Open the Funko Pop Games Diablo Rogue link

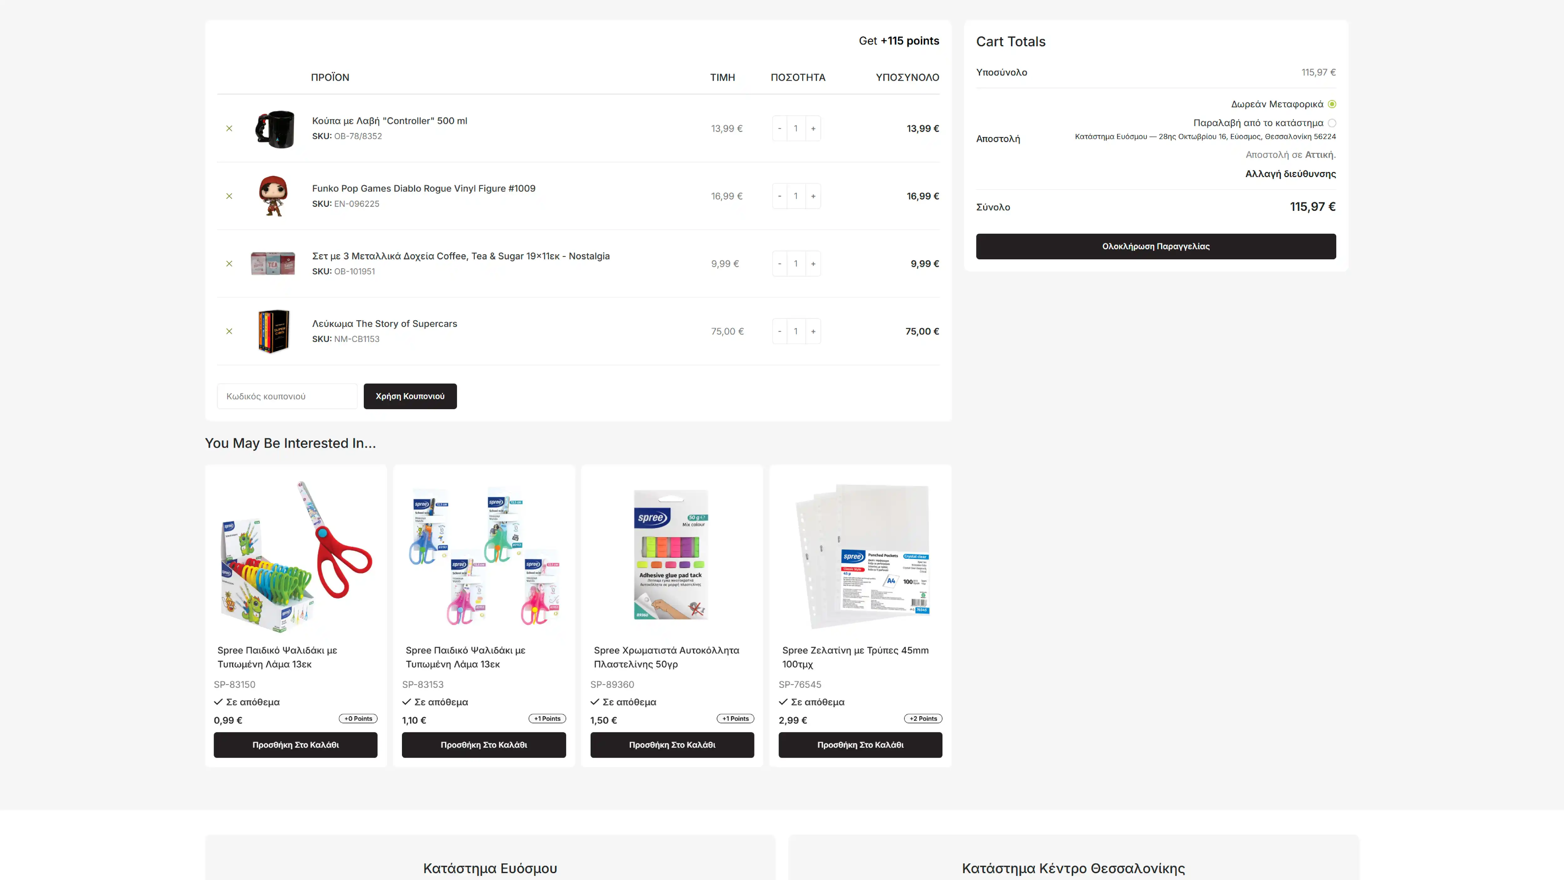[x=423, y=188]
